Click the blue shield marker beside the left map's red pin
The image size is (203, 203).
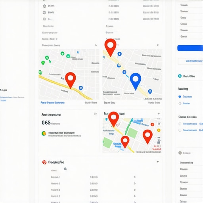coord(81,88)
